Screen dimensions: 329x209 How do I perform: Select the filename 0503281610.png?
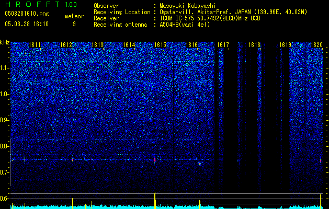coord(27,14)
